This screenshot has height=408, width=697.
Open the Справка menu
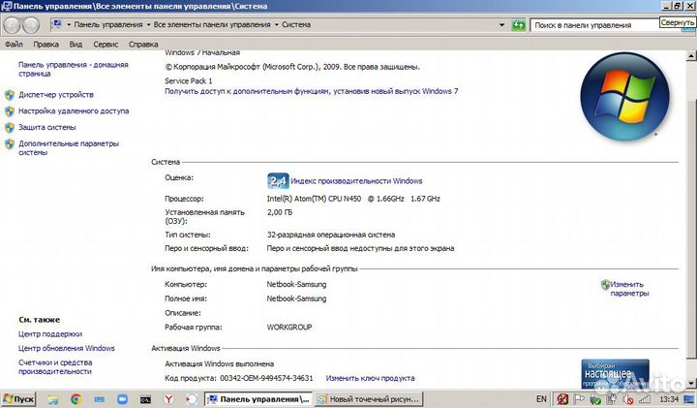(x=143, y=44)
